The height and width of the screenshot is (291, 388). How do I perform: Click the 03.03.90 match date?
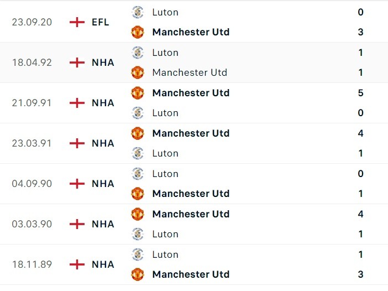coord(32,224)
